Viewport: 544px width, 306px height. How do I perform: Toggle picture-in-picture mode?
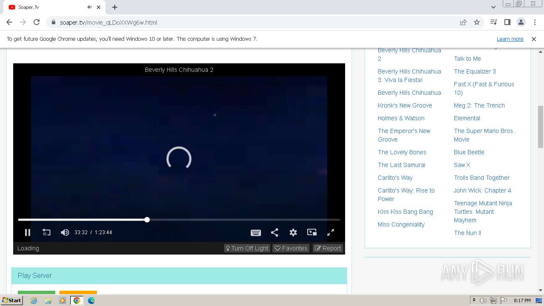(312, 232)
